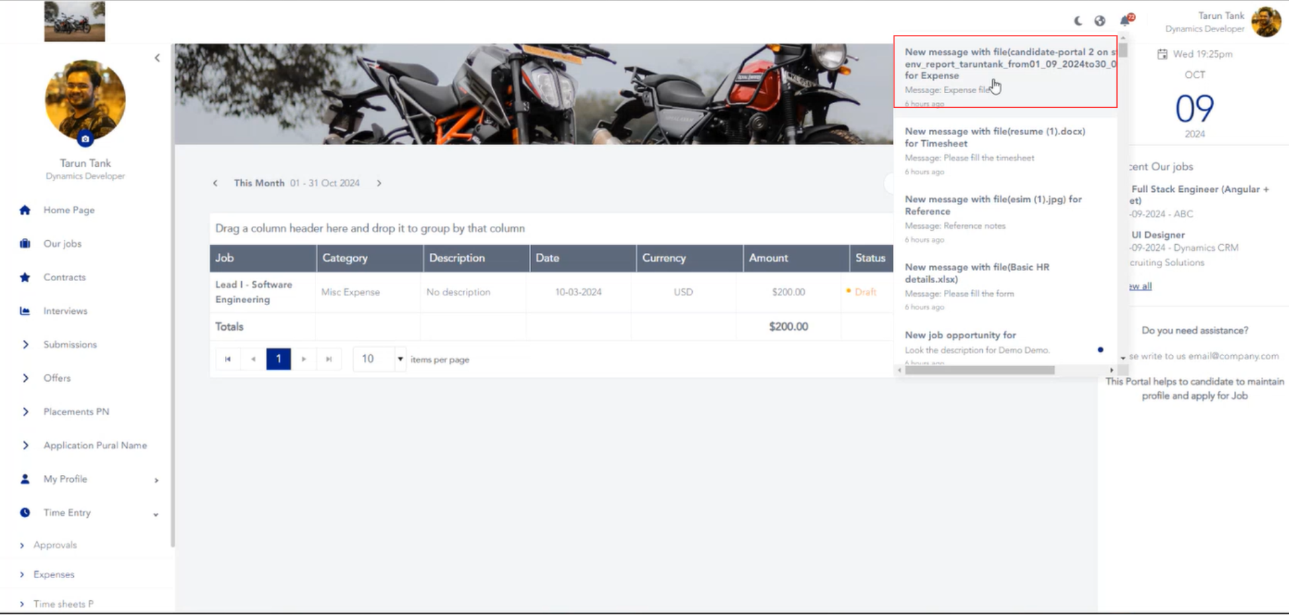Go to next page pager icon

coord(303,359)
